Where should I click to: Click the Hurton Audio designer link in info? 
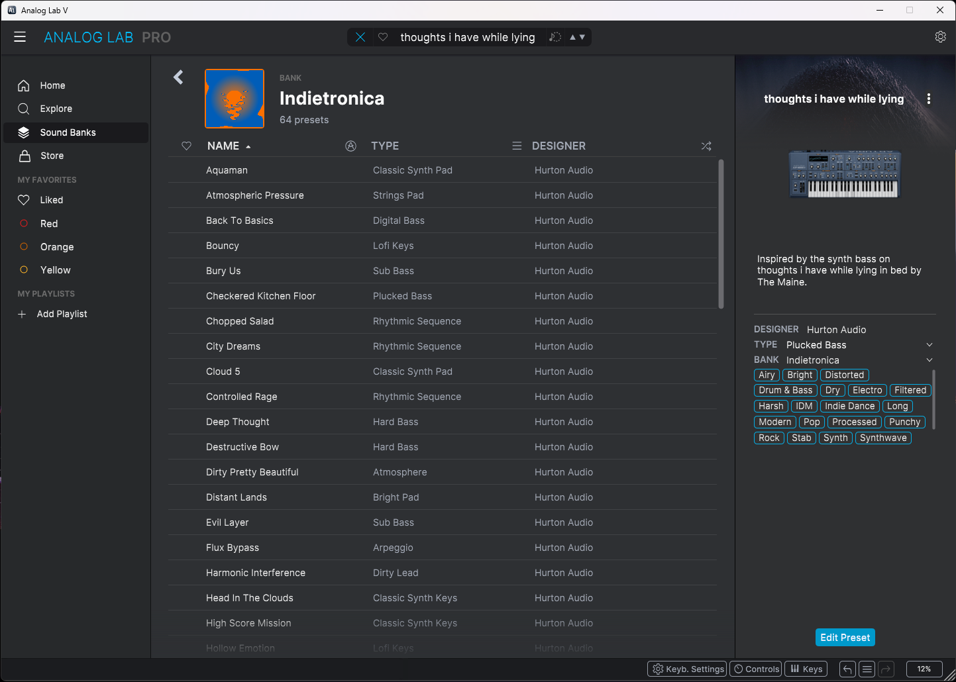click(836, 330)
